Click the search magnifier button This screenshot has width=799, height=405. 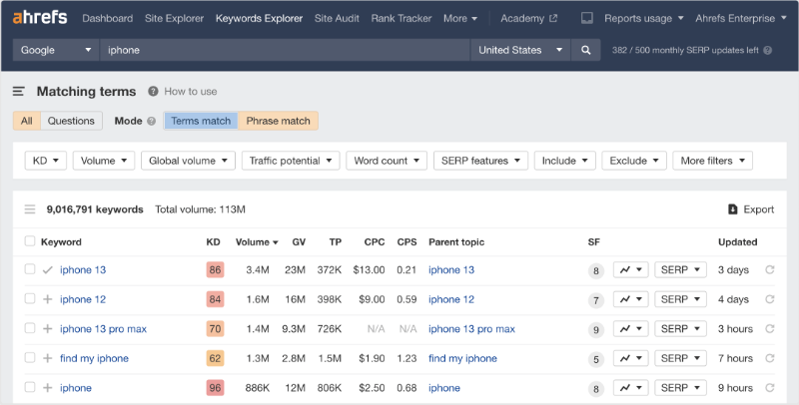click(586, 50)
